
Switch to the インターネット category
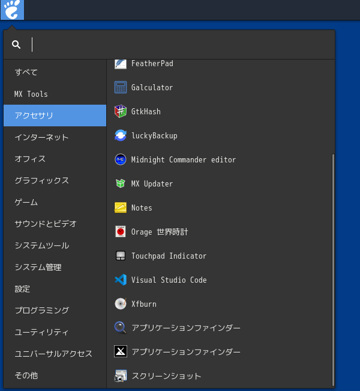55,137
